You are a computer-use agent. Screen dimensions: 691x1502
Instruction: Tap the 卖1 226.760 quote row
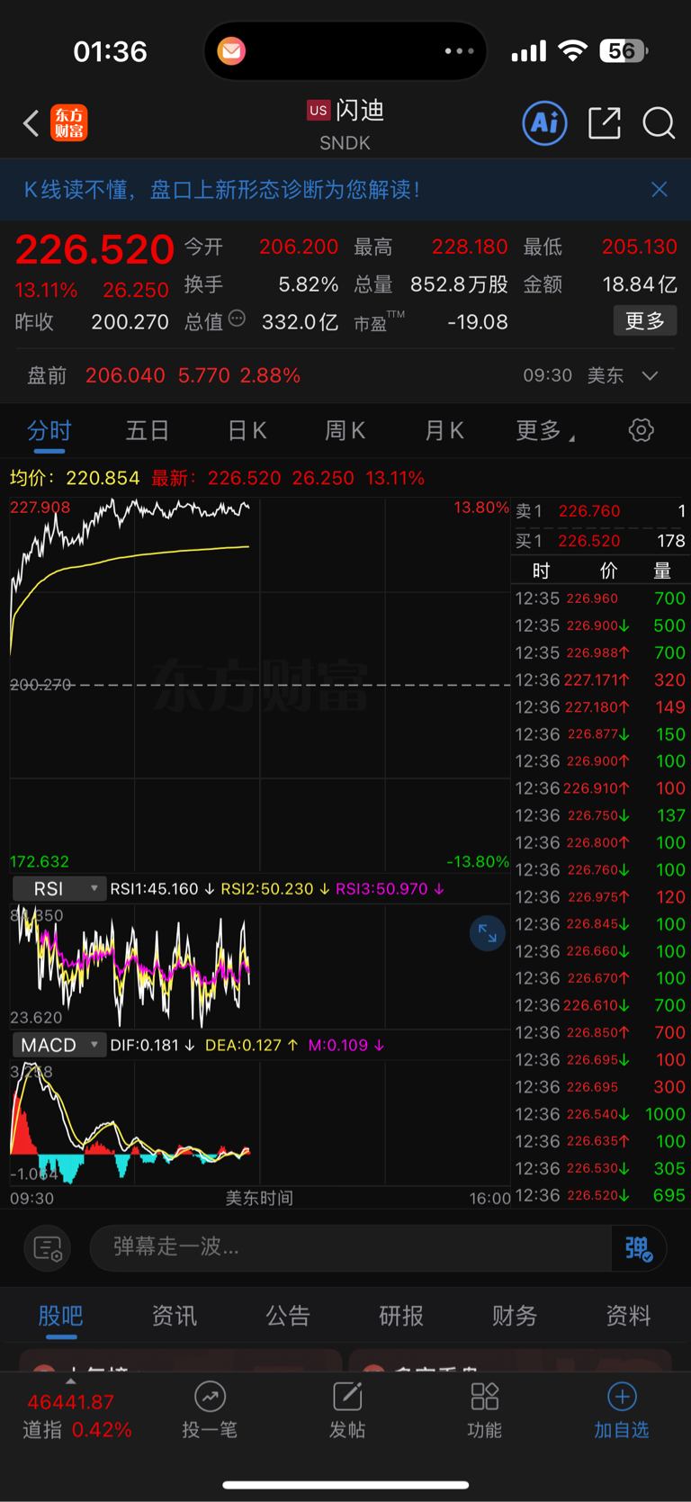pyautogui.click(x=600, y=511)
